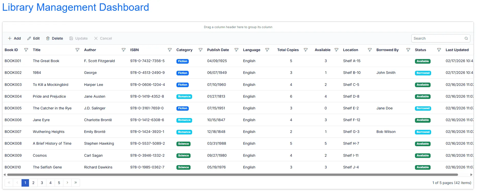Click the Library Management Dashboard heading
The width and height of the screenshot is (477, 194).
(x=76, y=7)
